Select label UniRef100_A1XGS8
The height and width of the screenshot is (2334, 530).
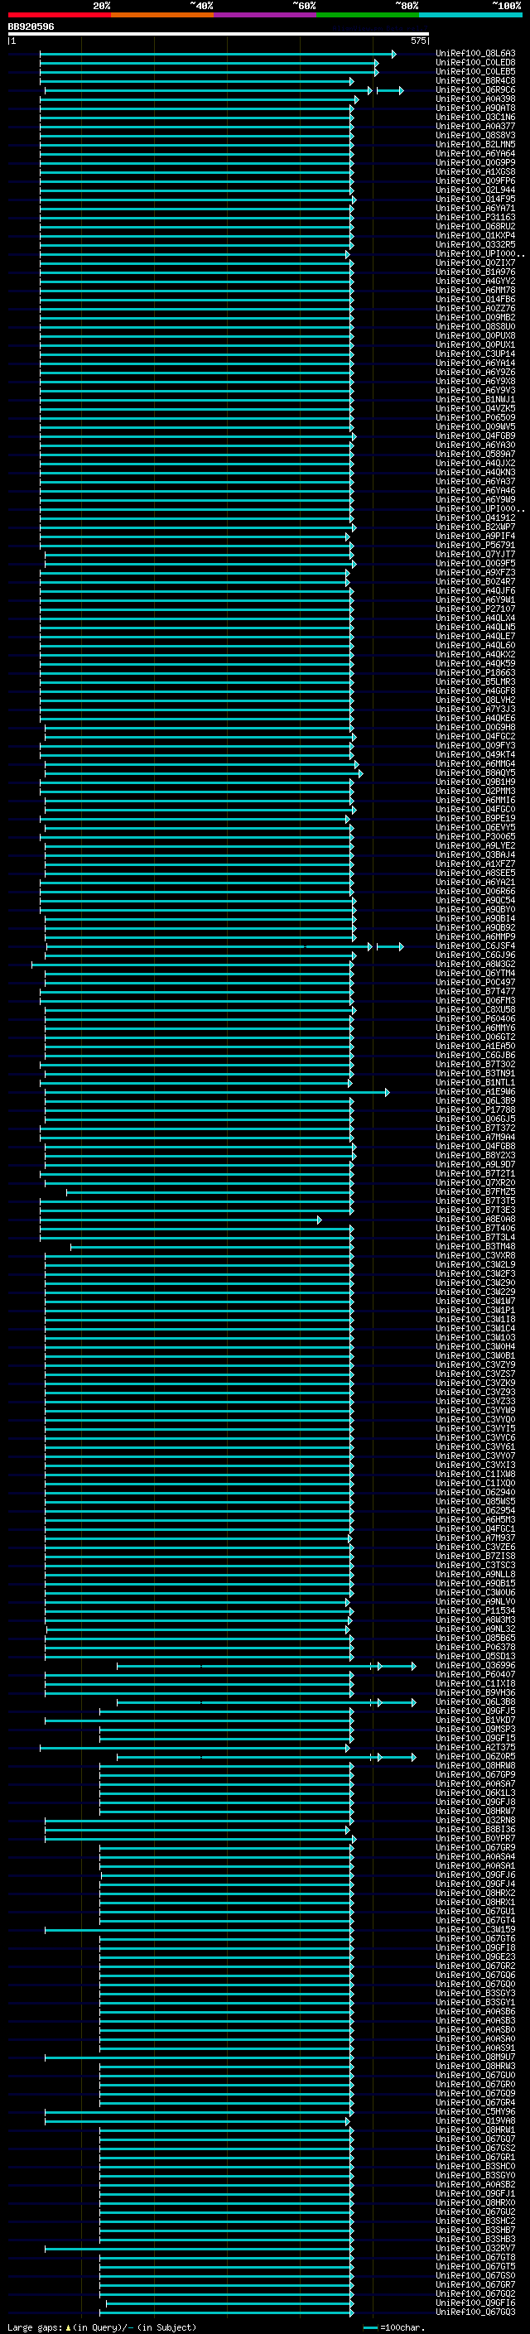click(475, 172)
